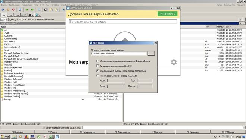
Task: Click F3 Просмотр button
Action: [x=17, y=132]
